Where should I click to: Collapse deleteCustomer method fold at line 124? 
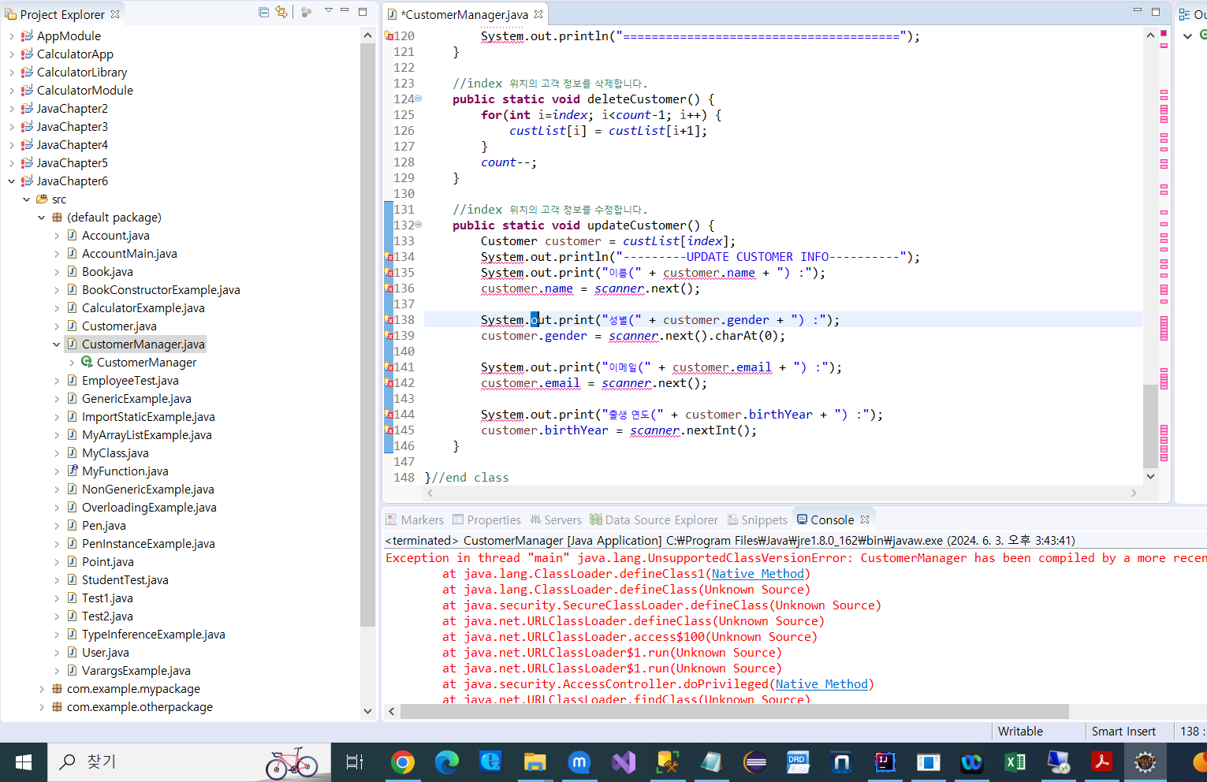click(x=418, y=99)
